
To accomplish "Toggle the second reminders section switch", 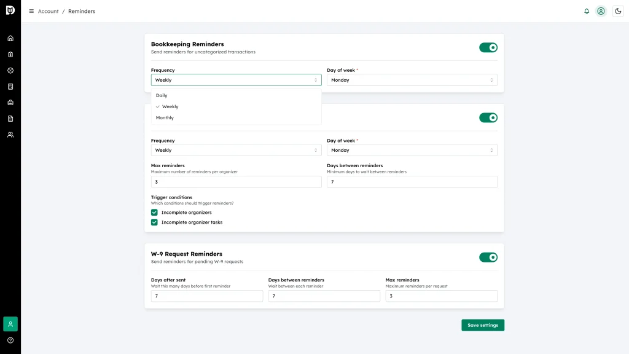I will pyautogui.click(x=488, y=117).
